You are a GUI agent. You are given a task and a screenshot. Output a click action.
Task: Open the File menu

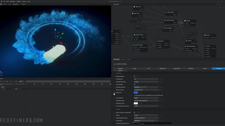4,1
